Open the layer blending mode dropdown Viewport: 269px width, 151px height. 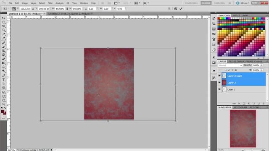click(x=230, y=65)
